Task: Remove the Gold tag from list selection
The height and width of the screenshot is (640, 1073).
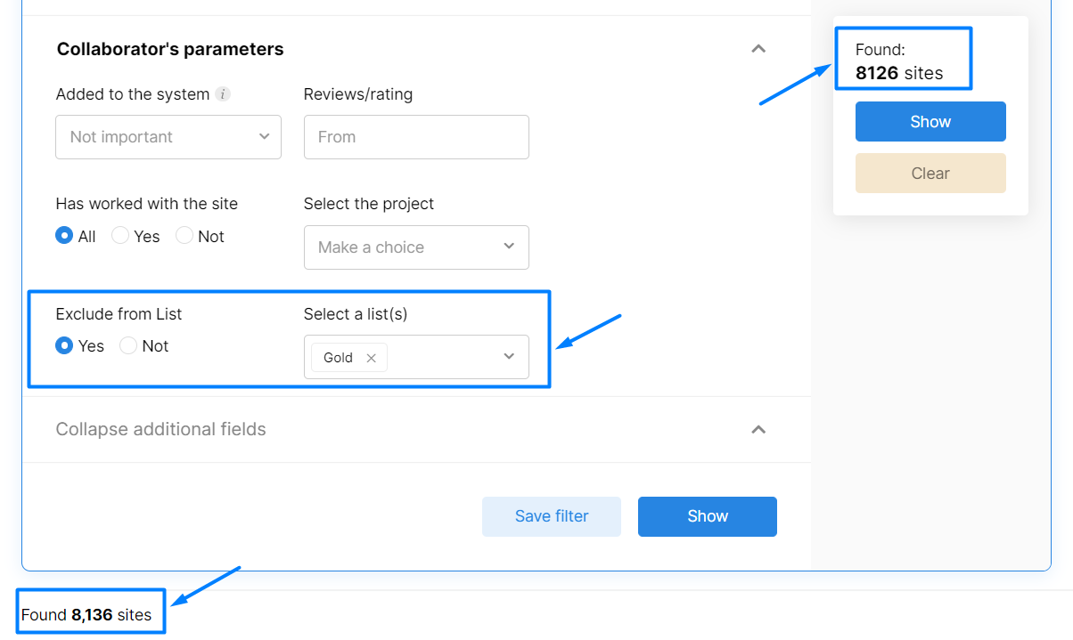Action: click(x=372, y=358)
